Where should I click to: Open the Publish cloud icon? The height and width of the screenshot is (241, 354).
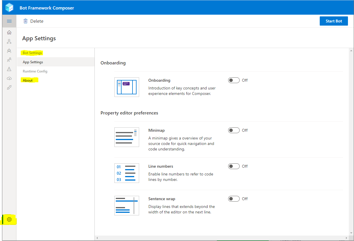point(9,78)
